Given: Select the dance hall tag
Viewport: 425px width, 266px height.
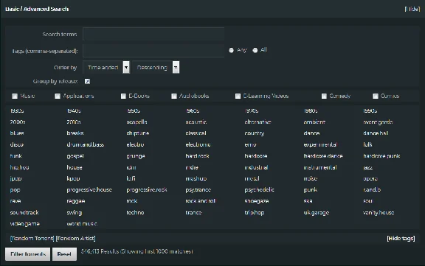Looking at the screenshot, I should click(x=376, y=133).
